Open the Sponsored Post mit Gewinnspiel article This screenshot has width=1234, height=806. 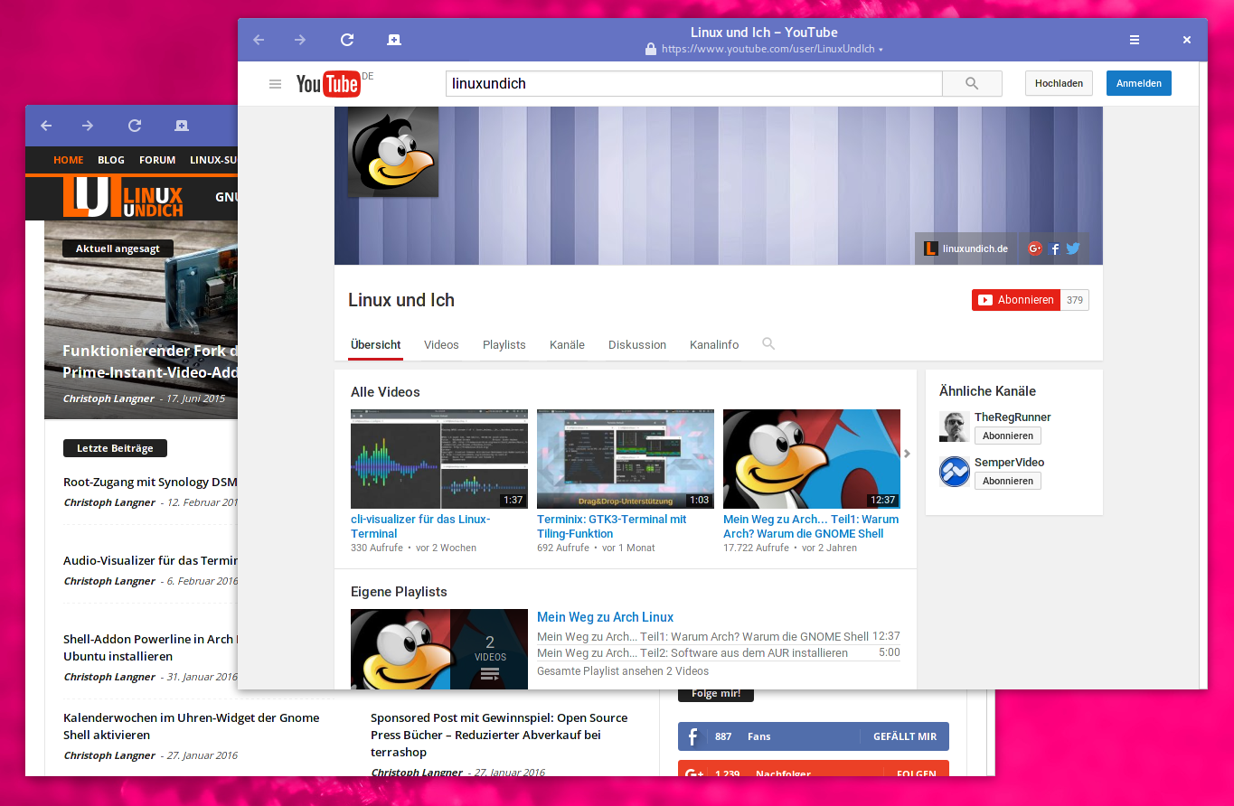point(499,735)
